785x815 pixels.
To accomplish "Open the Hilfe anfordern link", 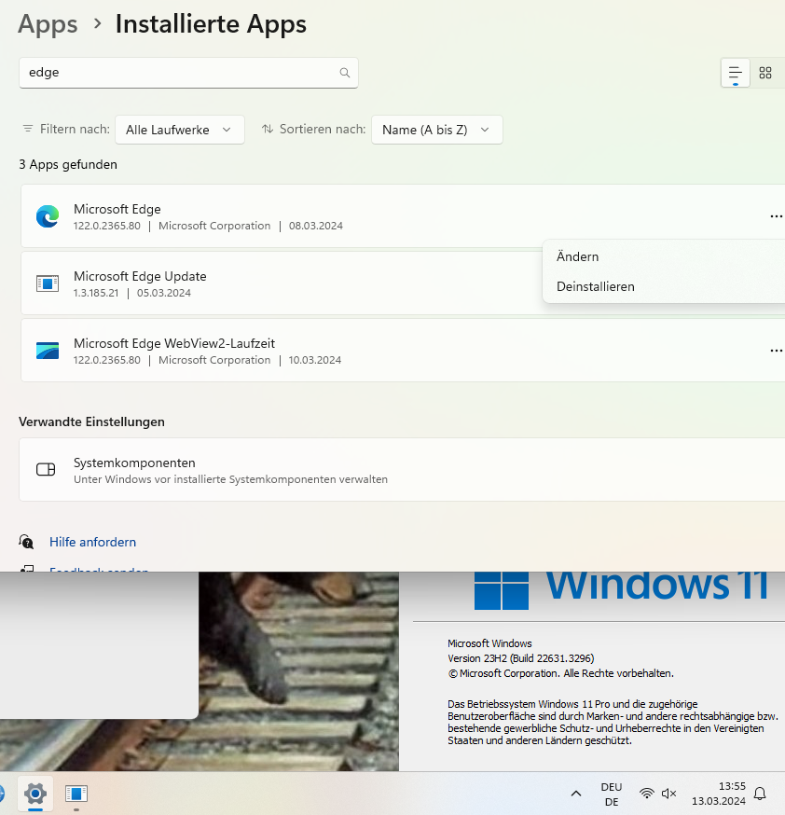I will [x=93, y=542].
